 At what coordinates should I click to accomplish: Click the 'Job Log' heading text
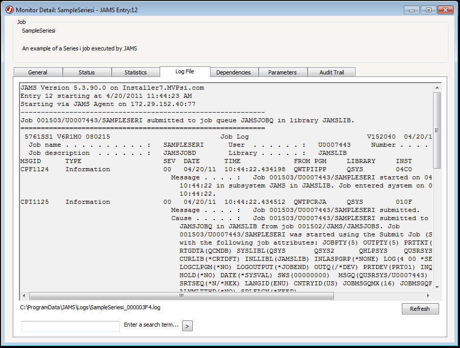click(x=235, y=137)
